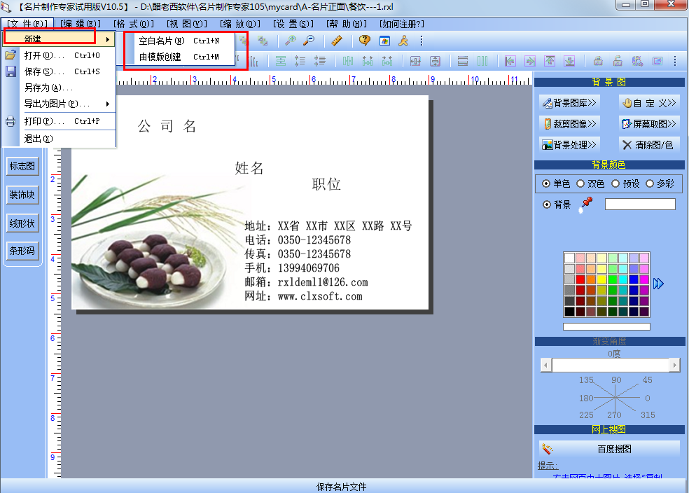The height and width of the screenshot is (493, 689).
Task: Click the make same height icon
Action: coord(435,61)
